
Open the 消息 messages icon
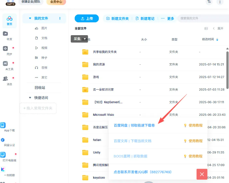click(x=6, y=79)
